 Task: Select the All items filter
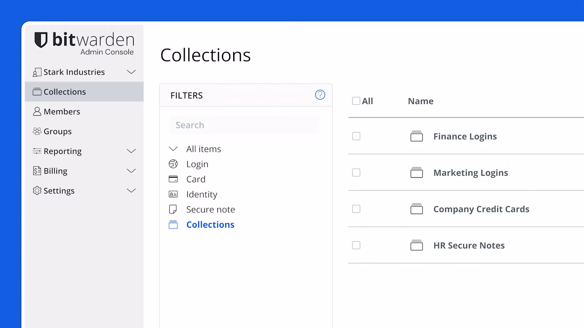coord(204,149)
